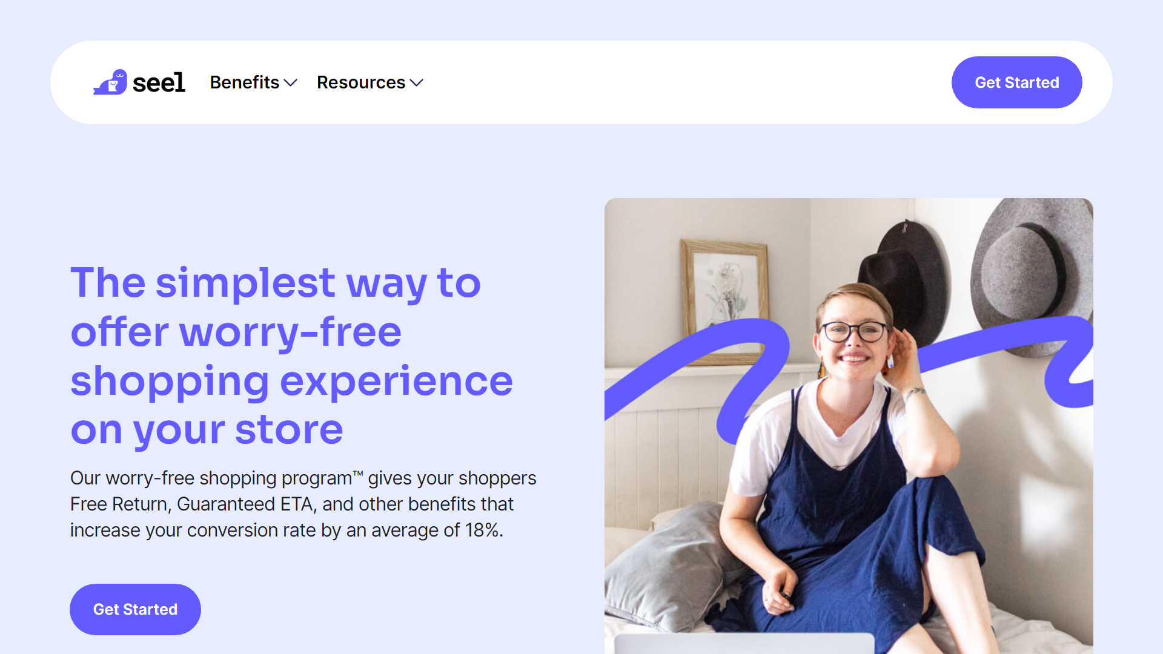Click the woman's eyeglasses in the photo

pos(854,332)
